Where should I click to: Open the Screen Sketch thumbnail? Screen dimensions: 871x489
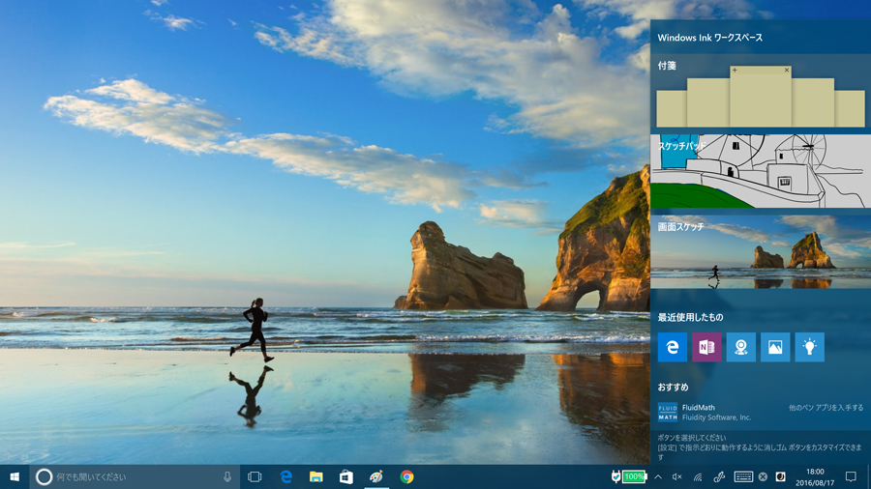(x=760, y=253)
